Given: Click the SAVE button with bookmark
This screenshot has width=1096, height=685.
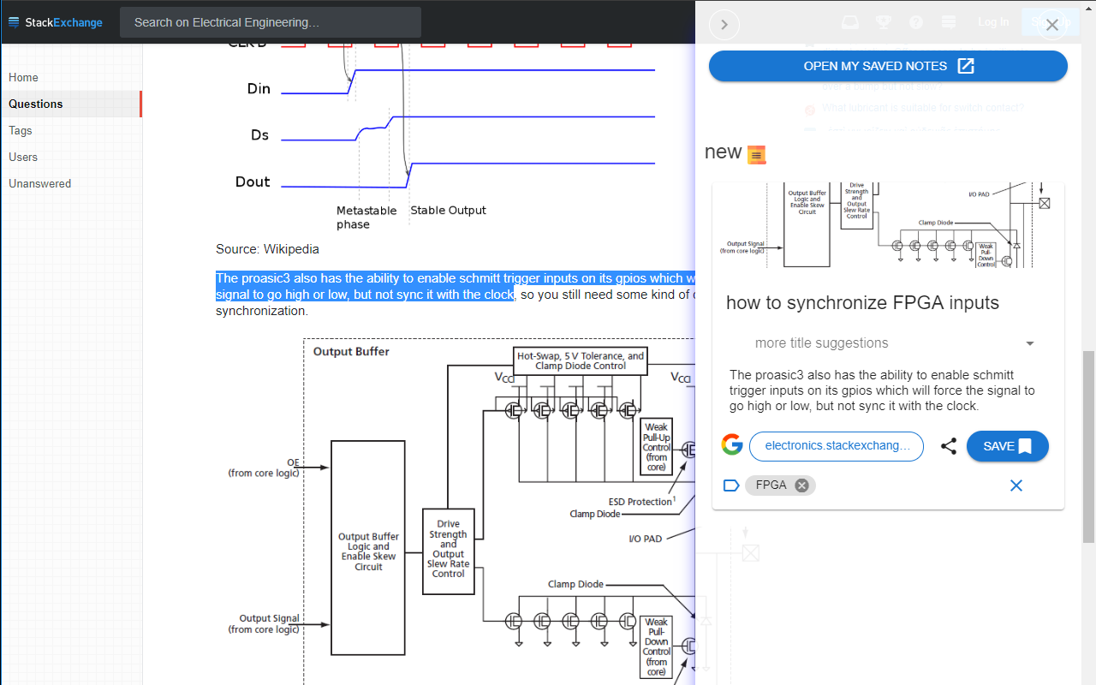Looking at the screenshot, I should click(1008, 446).
